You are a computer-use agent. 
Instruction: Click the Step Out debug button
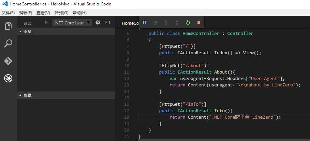177,23
